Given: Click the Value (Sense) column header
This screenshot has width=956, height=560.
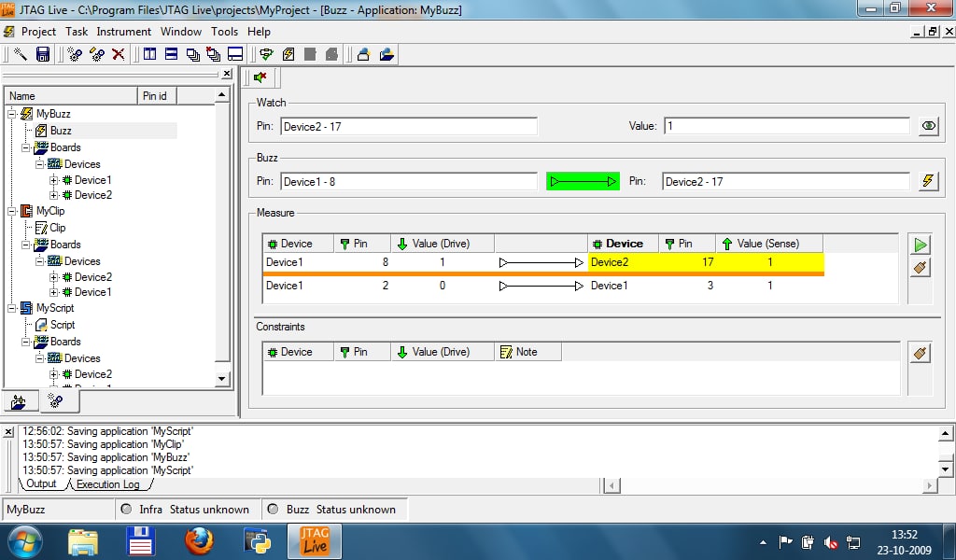Looking at the screenshot, I should (x=769, y=244).
